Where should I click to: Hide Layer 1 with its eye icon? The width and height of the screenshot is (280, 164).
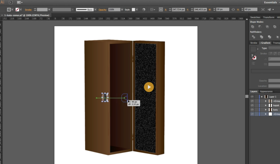point(252,97)
